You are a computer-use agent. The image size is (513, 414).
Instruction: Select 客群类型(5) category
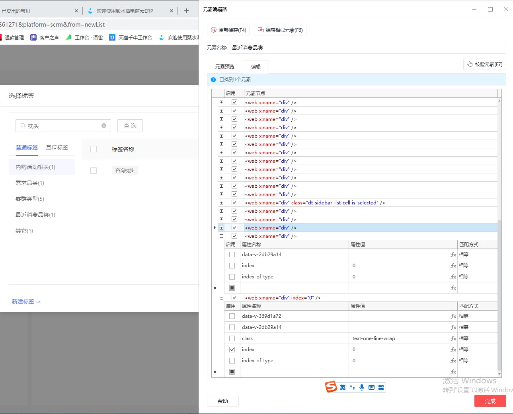coord(42,199)
